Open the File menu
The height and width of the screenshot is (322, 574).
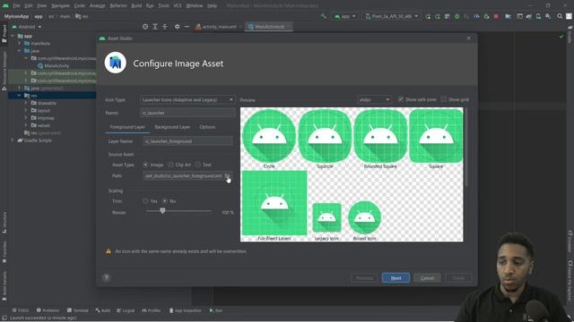click(x=16, y=6)
